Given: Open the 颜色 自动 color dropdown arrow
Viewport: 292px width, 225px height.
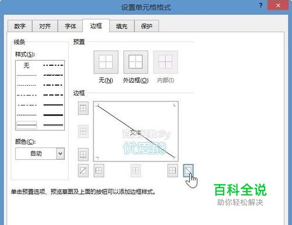Looking at the screenshot, I should coord(60,153).
